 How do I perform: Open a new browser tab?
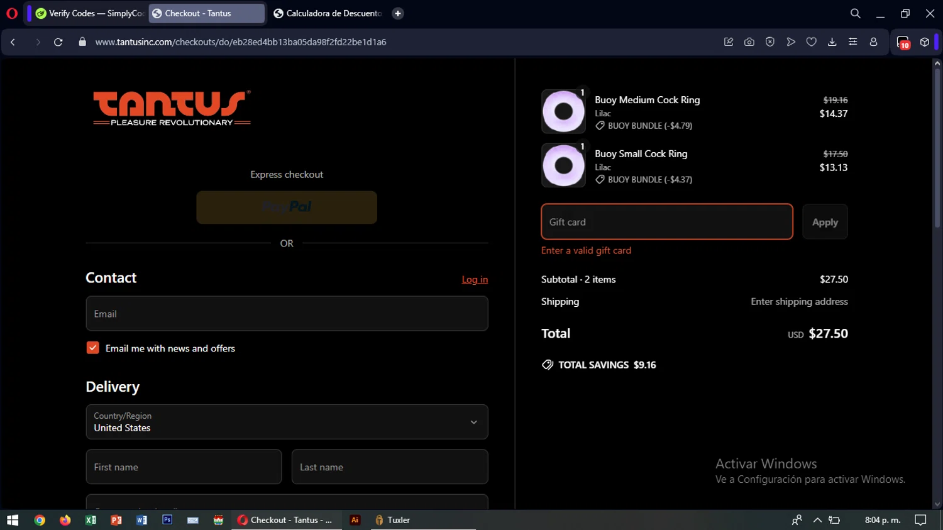tap(398, 13)
